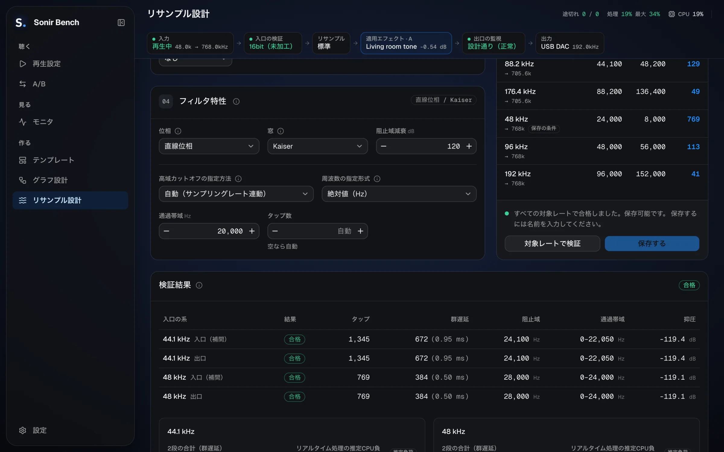724x452 pixels.
Task: Open the 入口の検証 pipeline stage
Action: (273, 43)
